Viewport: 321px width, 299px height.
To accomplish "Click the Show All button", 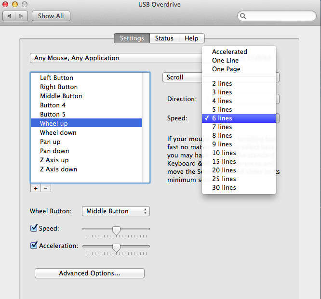I will (51, 16).
